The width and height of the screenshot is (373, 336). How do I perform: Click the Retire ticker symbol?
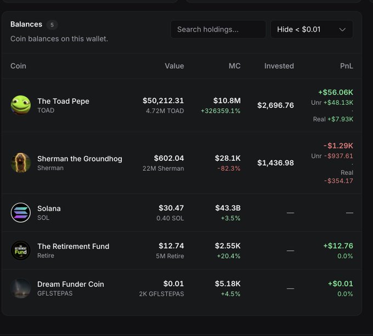(46, 256)
